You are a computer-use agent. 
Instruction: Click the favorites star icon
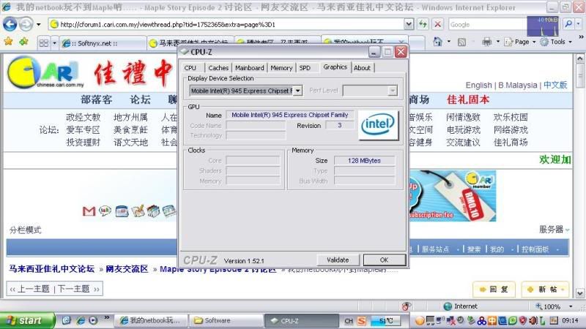pyautogui.click(x=8, y=42)
